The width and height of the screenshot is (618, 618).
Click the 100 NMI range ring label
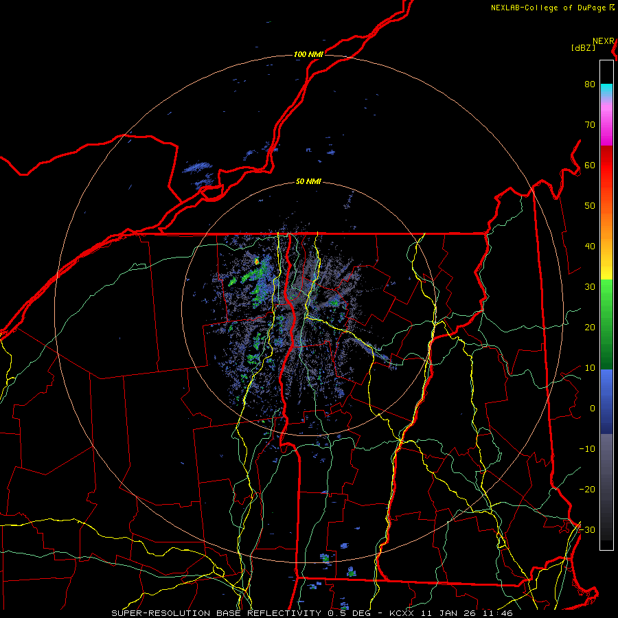(308, 54)
